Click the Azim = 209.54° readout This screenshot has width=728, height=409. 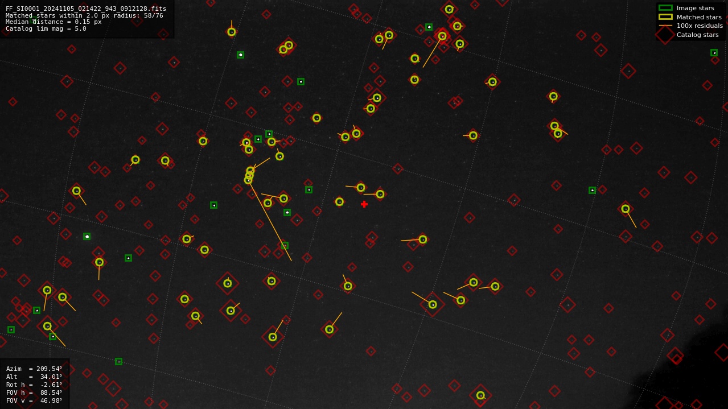point(34,369)
